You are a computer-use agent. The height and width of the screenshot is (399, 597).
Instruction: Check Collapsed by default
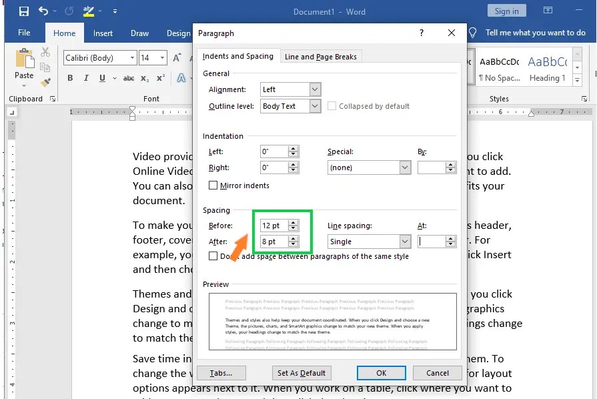pyautogui.click(x=332, y=105)
